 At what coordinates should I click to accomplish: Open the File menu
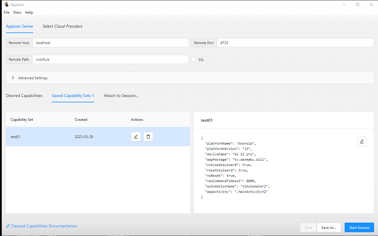(x=7, y=12)
